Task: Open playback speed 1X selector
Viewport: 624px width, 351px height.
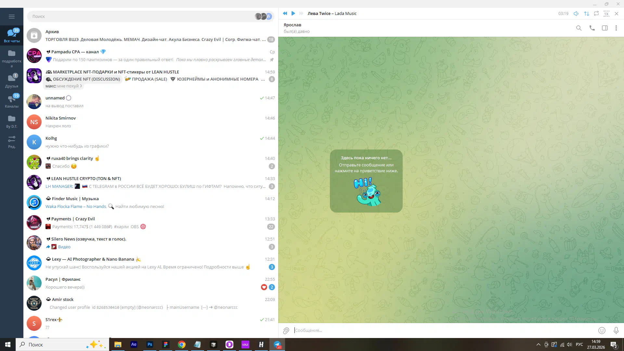Action: (606, 14)
